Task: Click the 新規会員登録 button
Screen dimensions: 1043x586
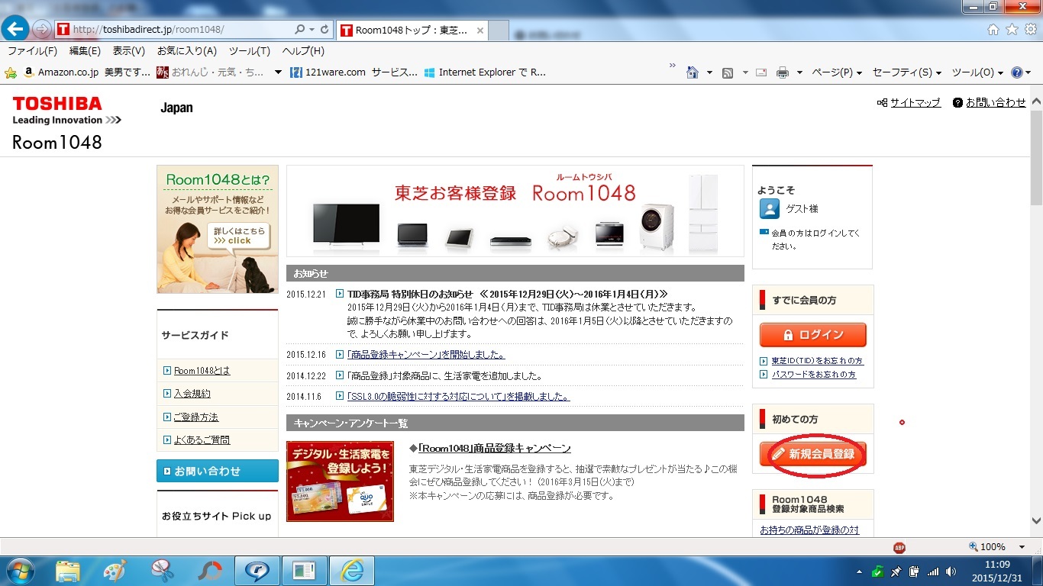Action: (x=812, y=454)
